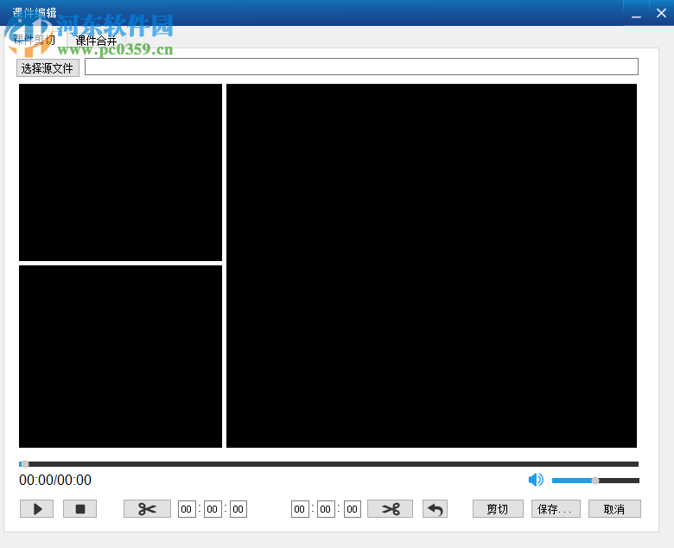The width and height of the screenshot is (674, 548).
Task: Click the 剪切 button
Action: point(498,509)
